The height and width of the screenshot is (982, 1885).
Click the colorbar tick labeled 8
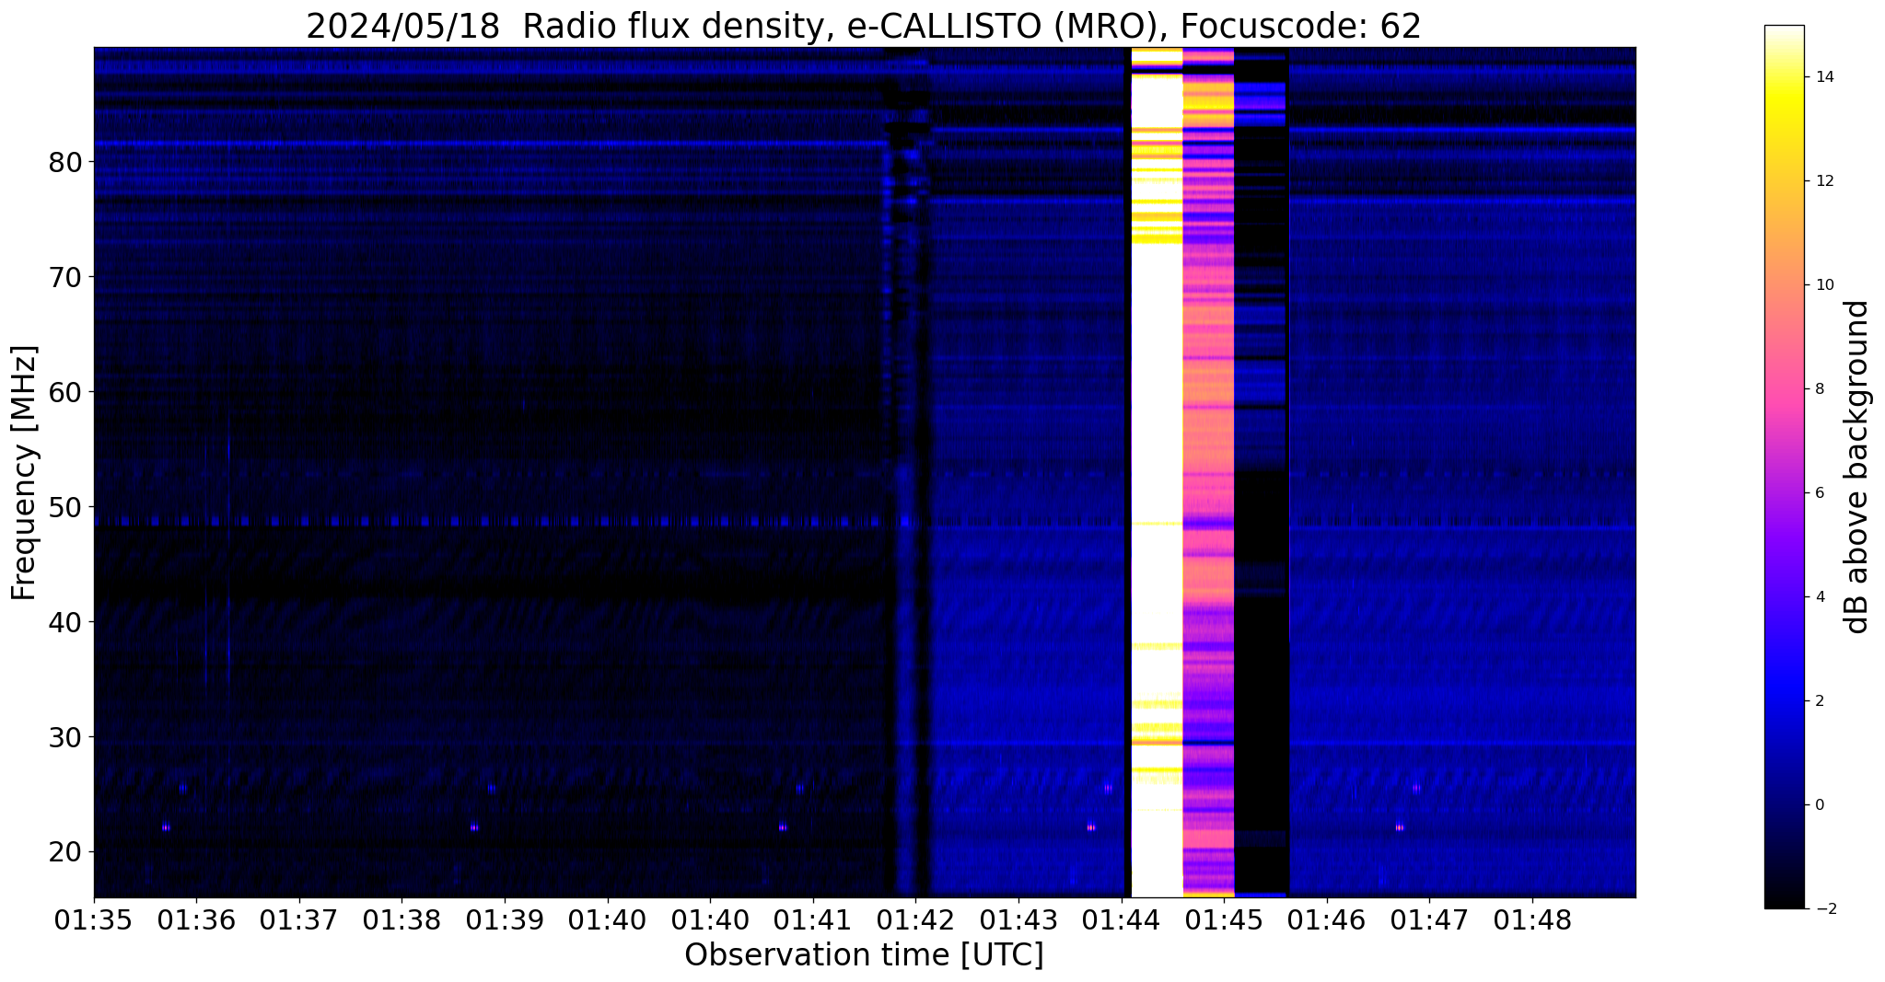[1819, 389]
